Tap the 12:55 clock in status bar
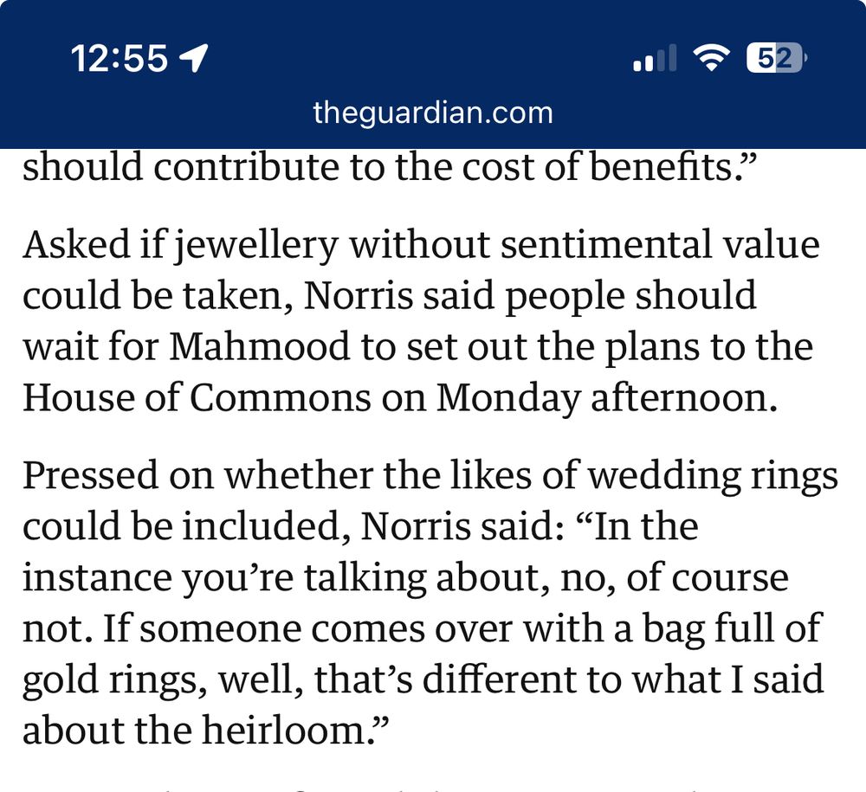This screenshot has height=792, width=866. [x=120, y=58]
